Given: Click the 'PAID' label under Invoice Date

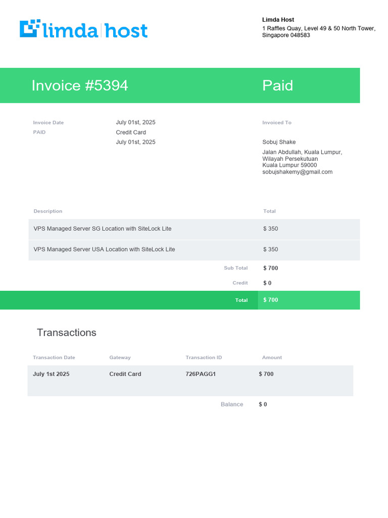Looking at the screenshot, I should 39,132.
